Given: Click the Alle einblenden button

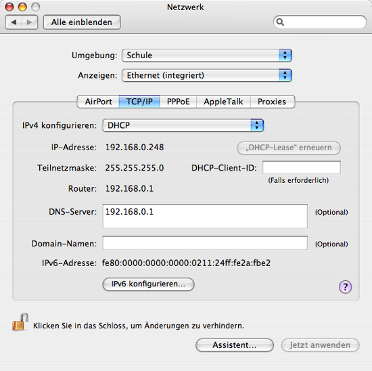Looking at the screenshot, I should (x=82, y=22).
